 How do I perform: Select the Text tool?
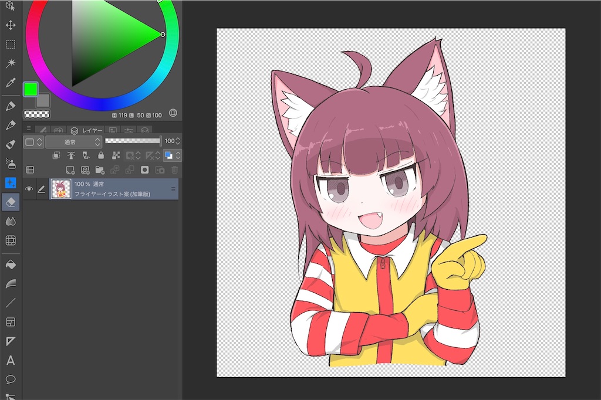pos(11,361)
